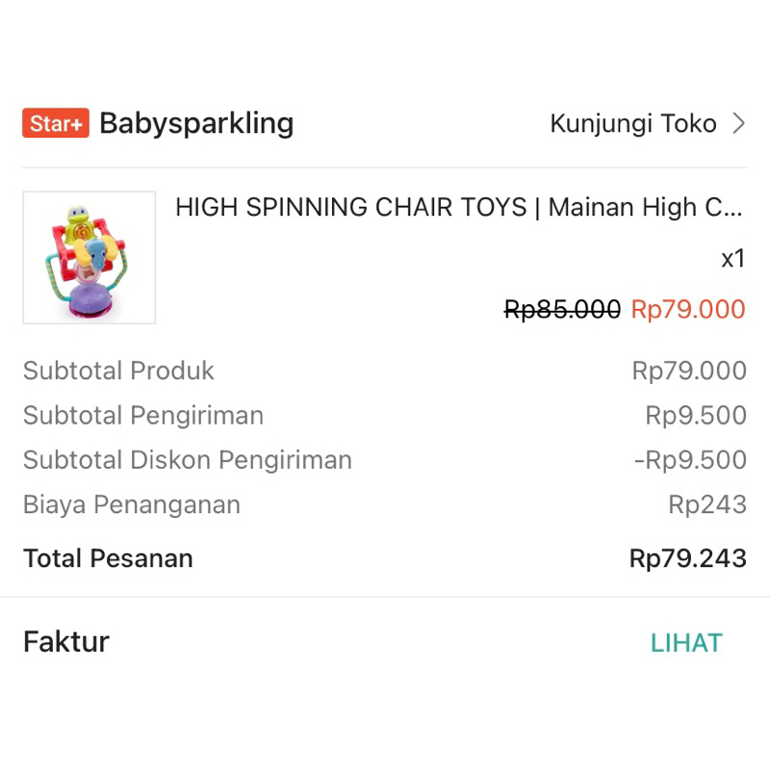Select the Total Pesanan label

click(x=108, y=558)
